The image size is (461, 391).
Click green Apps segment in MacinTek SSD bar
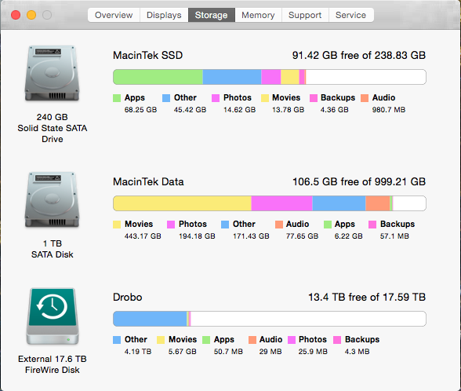coord(158,77)
